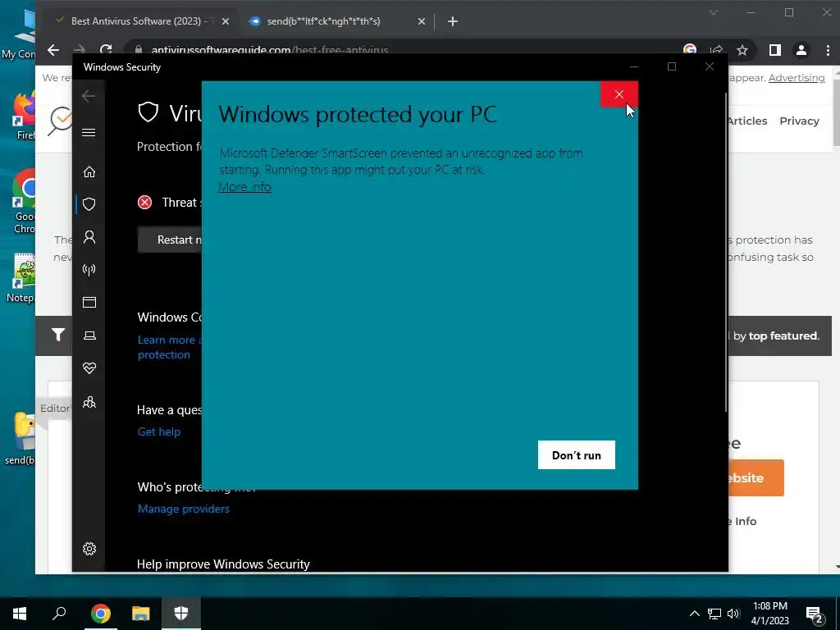This screenshot has height=630, width=840.
Task: Click the Windows Security window scrollbar
Action: click(726, 252)
